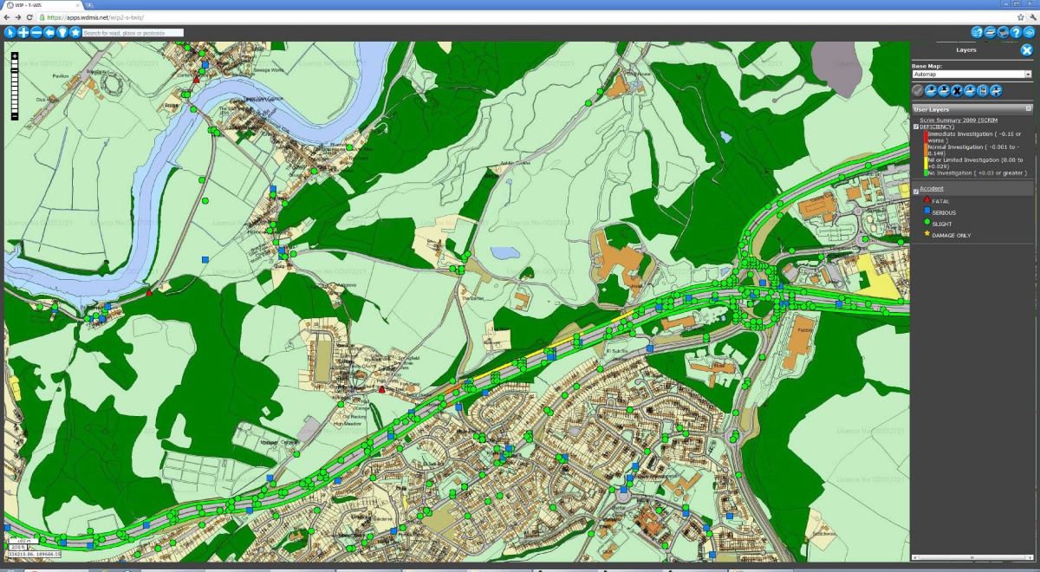The width and height of the screenshot is (1040, 572).
Task: Click the plus at top of zoom slider
Action: tap(15, 55)
